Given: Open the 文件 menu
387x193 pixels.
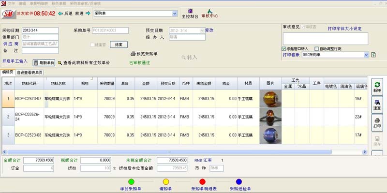Looking at the screenshot, I should [11, 4].
